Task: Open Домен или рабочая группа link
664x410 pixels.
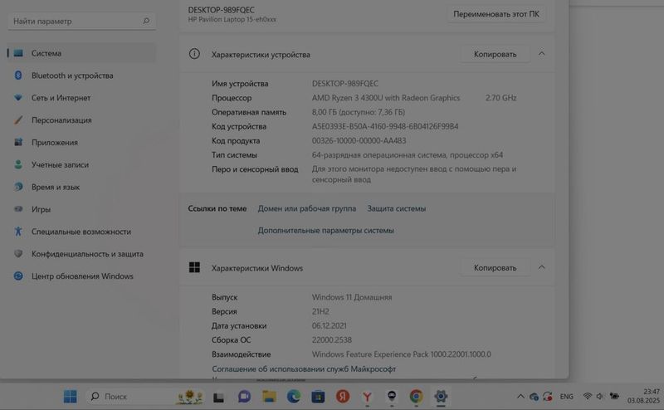Action: 307,208
